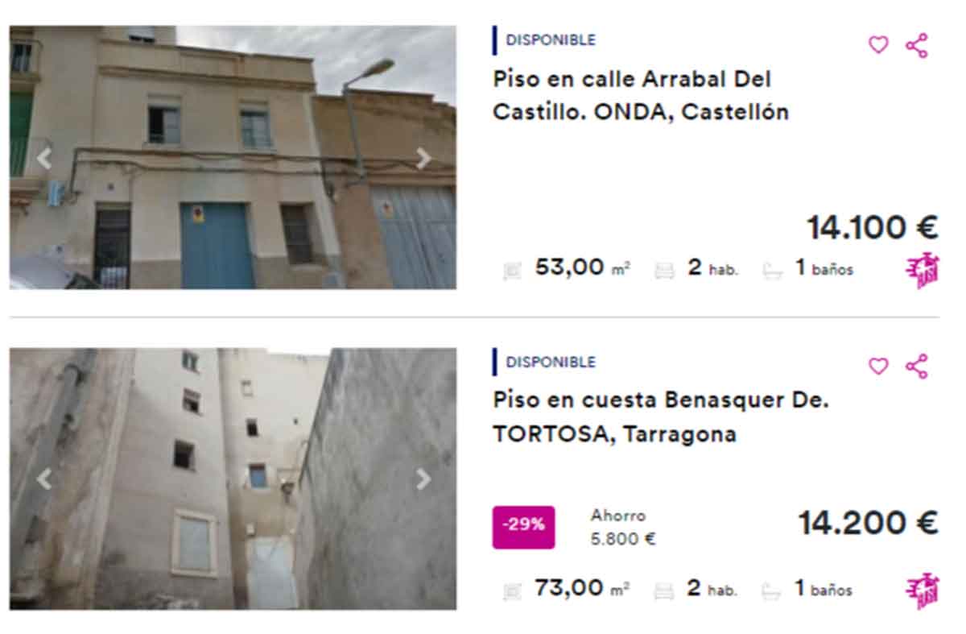966x634 pixels.
Task: Show previous photo of ONDA building
Action: click(43, 159)
